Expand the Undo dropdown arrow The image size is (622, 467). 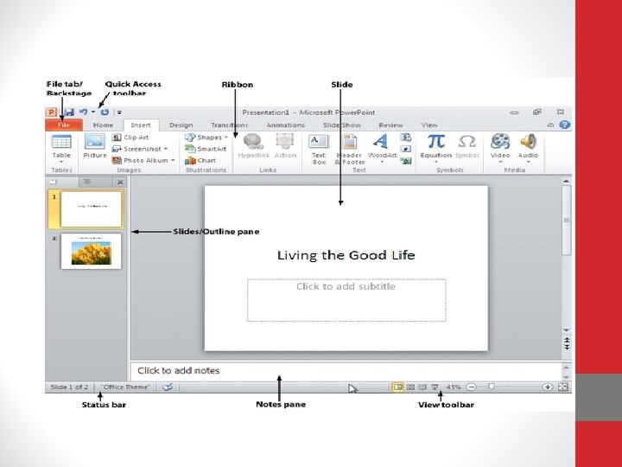[93, 112]
